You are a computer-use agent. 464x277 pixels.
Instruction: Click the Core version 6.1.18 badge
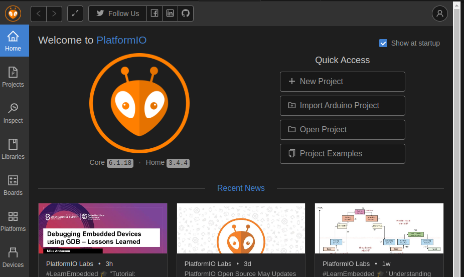coord(120,163)
